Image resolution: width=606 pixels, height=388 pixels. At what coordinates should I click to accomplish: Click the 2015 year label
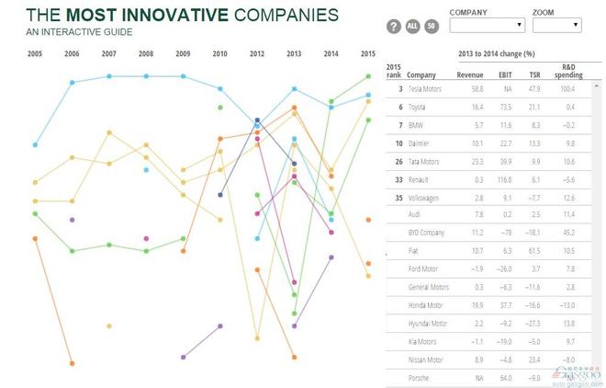click(368, 54)
